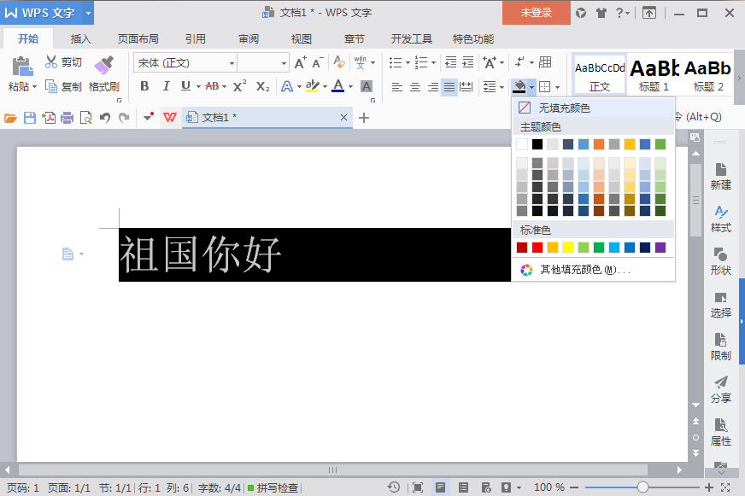Pick standard yellow fill color
The image size is (745, 496).
coord(568,248)
